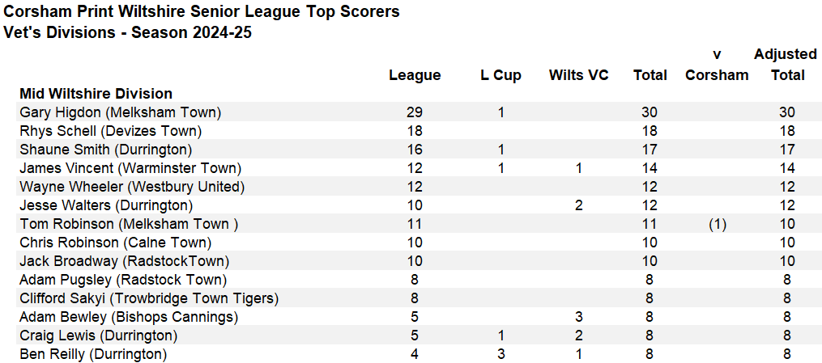Image resolution: width=822 pixels, height=363 pixels.
Task: Click the Wilts VC column header
Action: point(579,75)
